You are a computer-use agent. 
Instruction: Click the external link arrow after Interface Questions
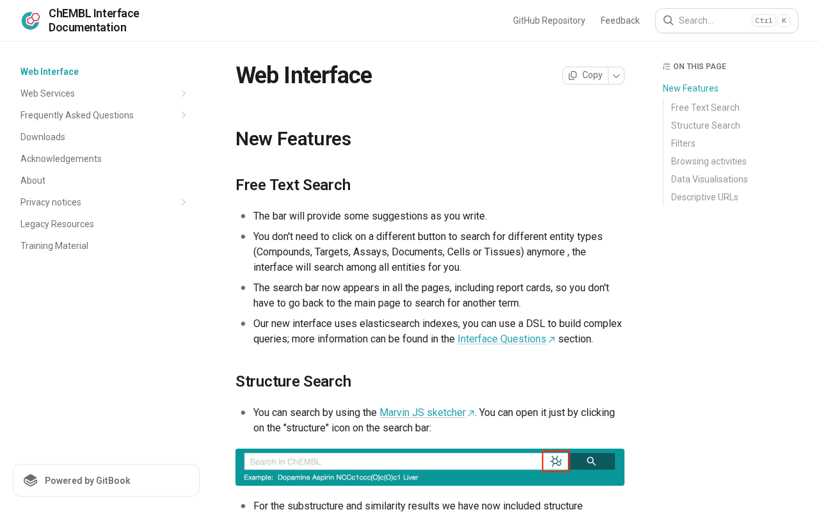[552, 340]
